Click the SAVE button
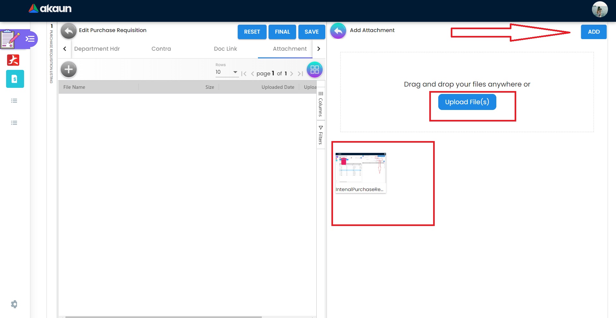This screenshot has width=616, height=318. [312, 32]
